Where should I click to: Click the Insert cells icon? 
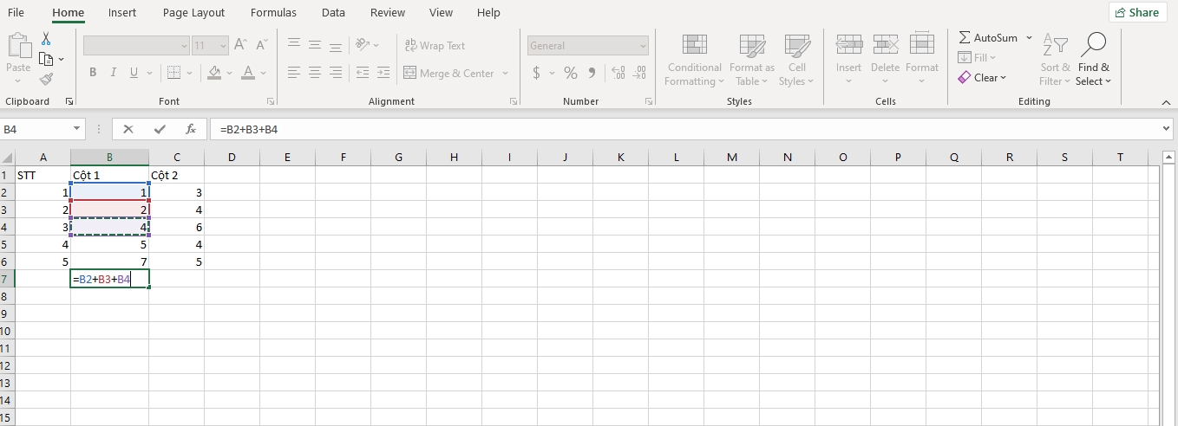tap(848, 44)
